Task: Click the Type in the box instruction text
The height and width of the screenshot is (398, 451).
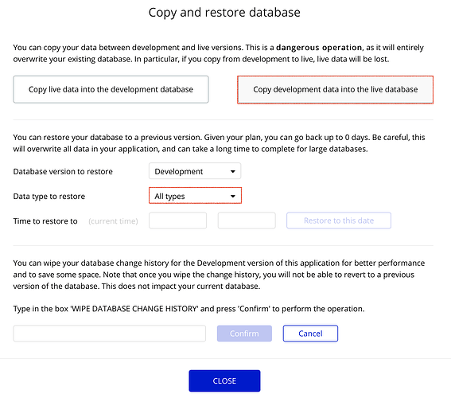Action: (x=189, y=309)
